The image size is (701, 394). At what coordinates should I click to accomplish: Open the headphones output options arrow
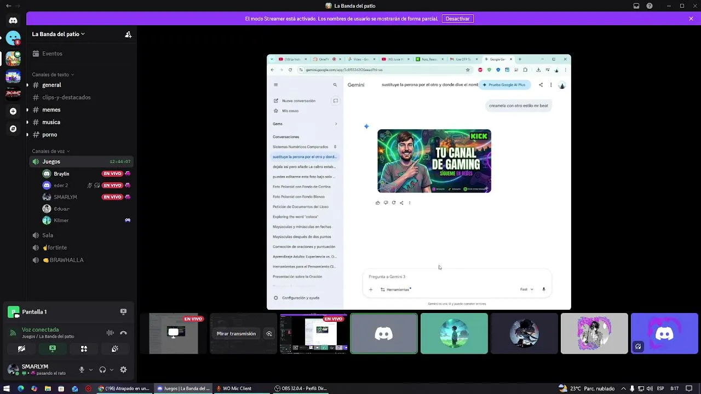[x=112, y=370]
